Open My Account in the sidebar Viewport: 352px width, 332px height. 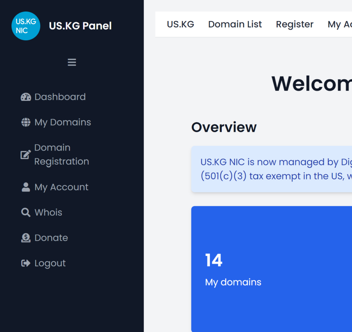point(55,187)
